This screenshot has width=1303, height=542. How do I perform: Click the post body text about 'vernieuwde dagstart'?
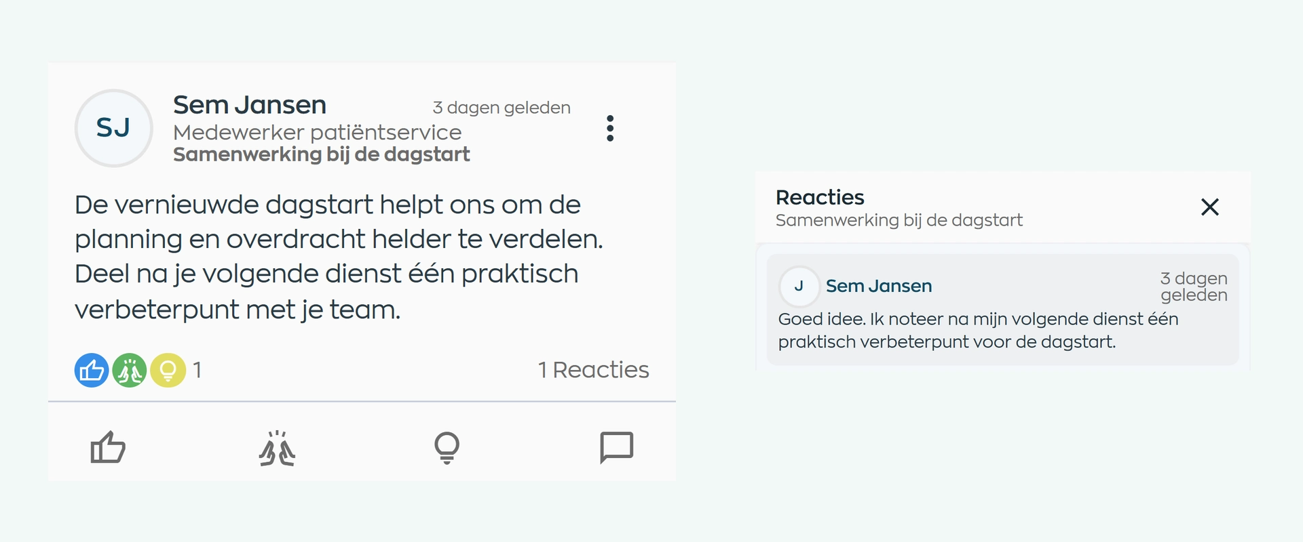click(339, 257)
